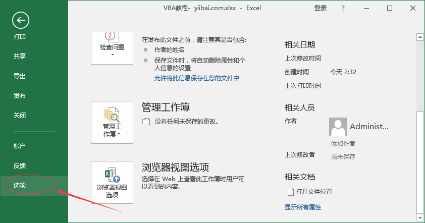Minimize the Excel window
Image resolution: width=425 pixels, height=223 pixels.
(x=366, y=8)
